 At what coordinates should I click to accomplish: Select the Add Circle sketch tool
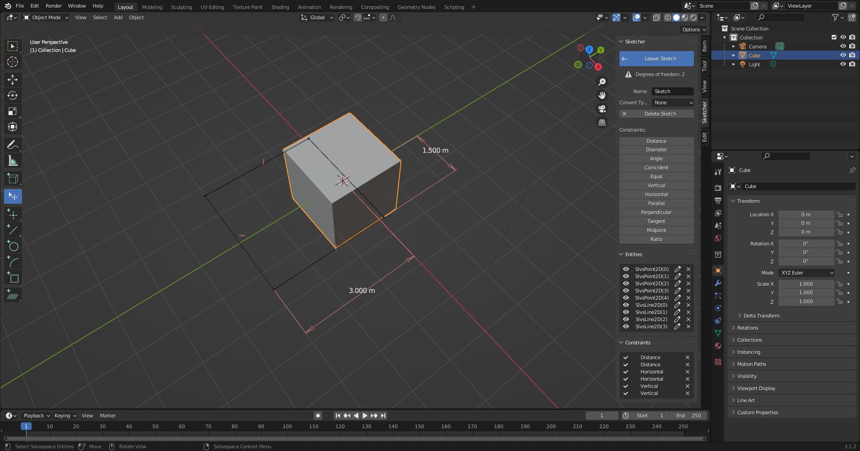click(13, 246)
